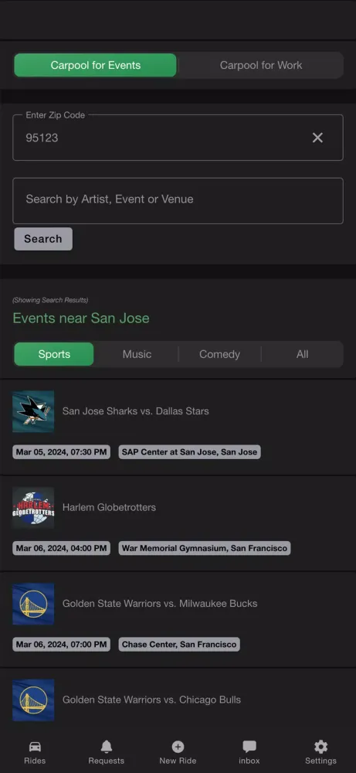
Task: Focus Search by Artist, Event or Venue field
Action: click(178, 201)
